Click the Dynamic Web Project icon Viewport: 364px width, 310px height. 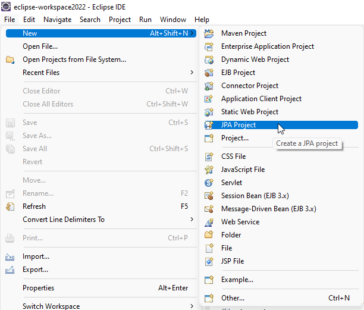click(x=209, y=60)
